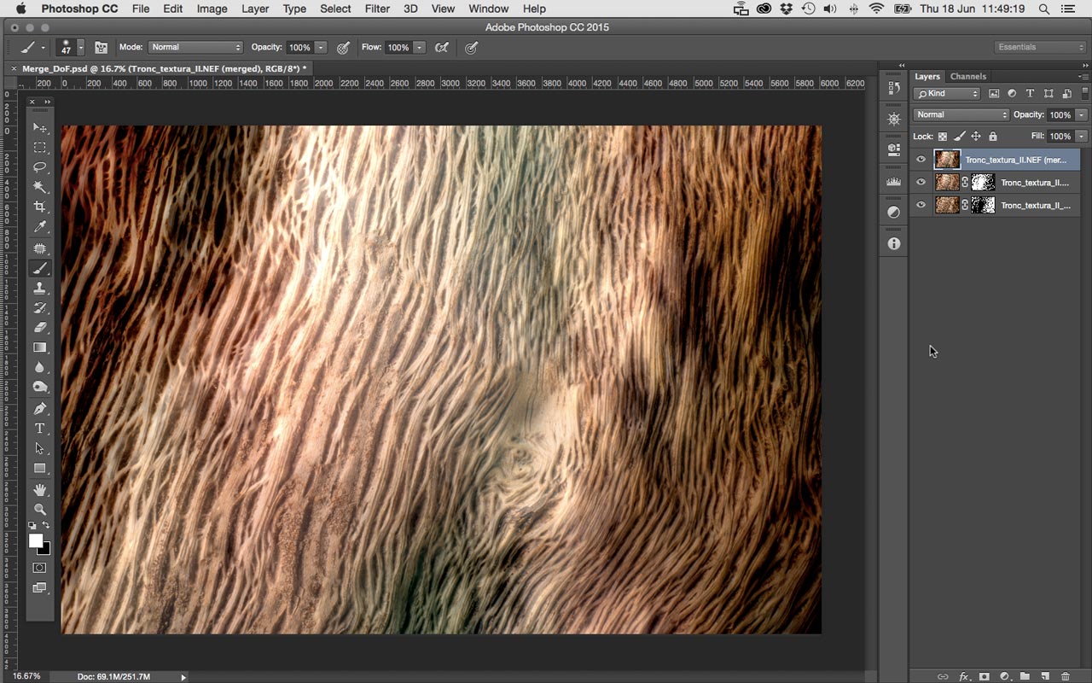Select the Hand tool

pyautogui.click(x=40, y=490)
